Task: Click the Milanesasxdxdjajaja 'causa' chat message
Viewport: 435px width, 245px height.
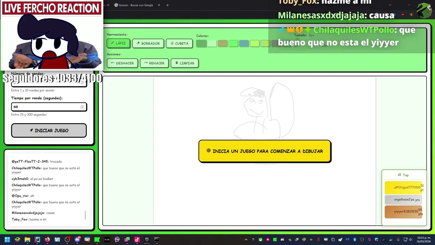Action: tap(33, 213)
